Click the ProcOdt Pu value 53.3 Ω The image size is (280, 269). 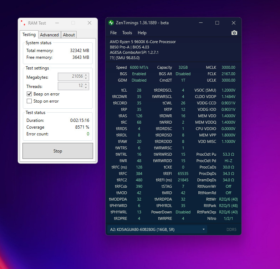[x=228, y=154]
